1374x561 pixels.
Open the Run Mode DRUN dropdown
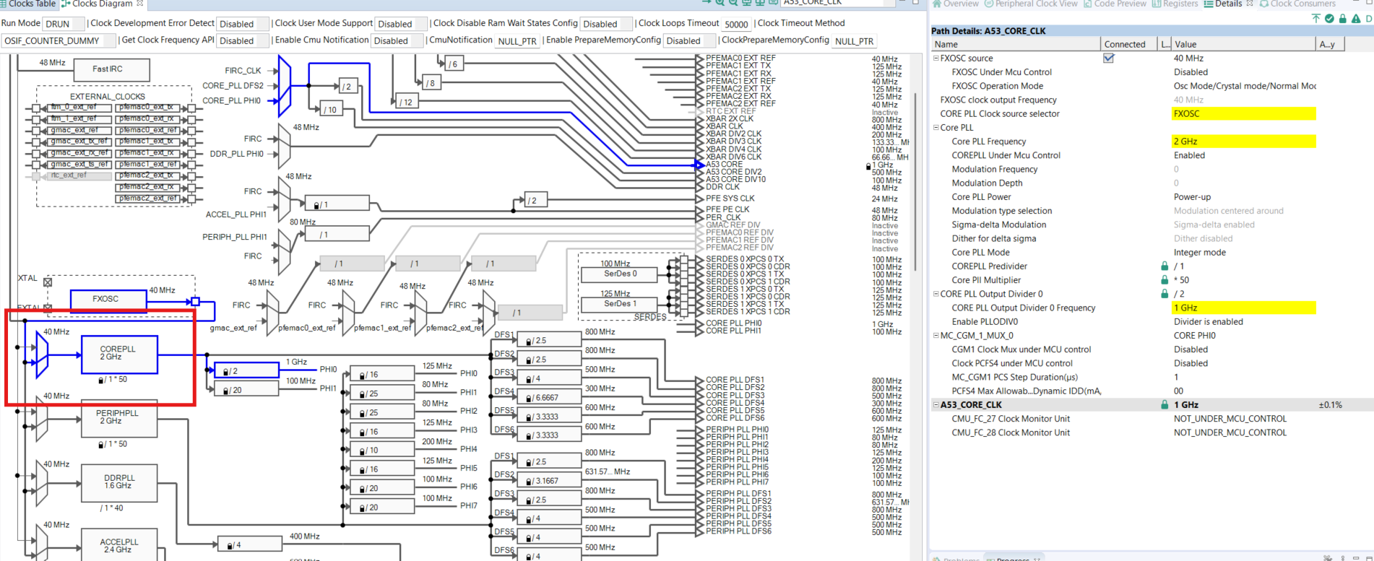pyautogui.click(x=64, y=24)
